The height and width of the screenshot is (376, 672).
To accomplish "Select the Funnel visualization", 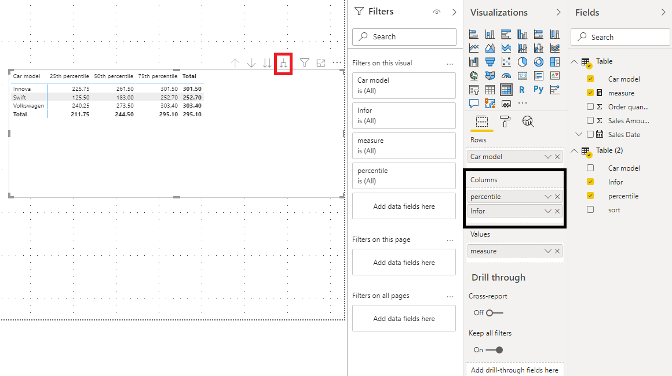I will click(x=490, y=62).
